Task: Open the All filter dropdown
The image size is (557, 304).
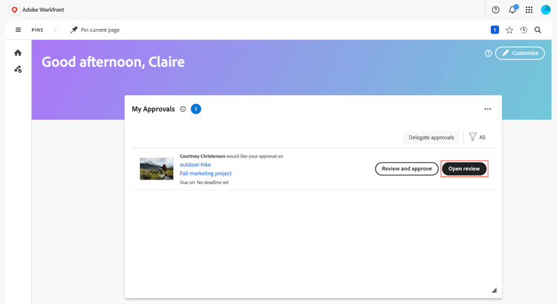Action: pos(478,137)
